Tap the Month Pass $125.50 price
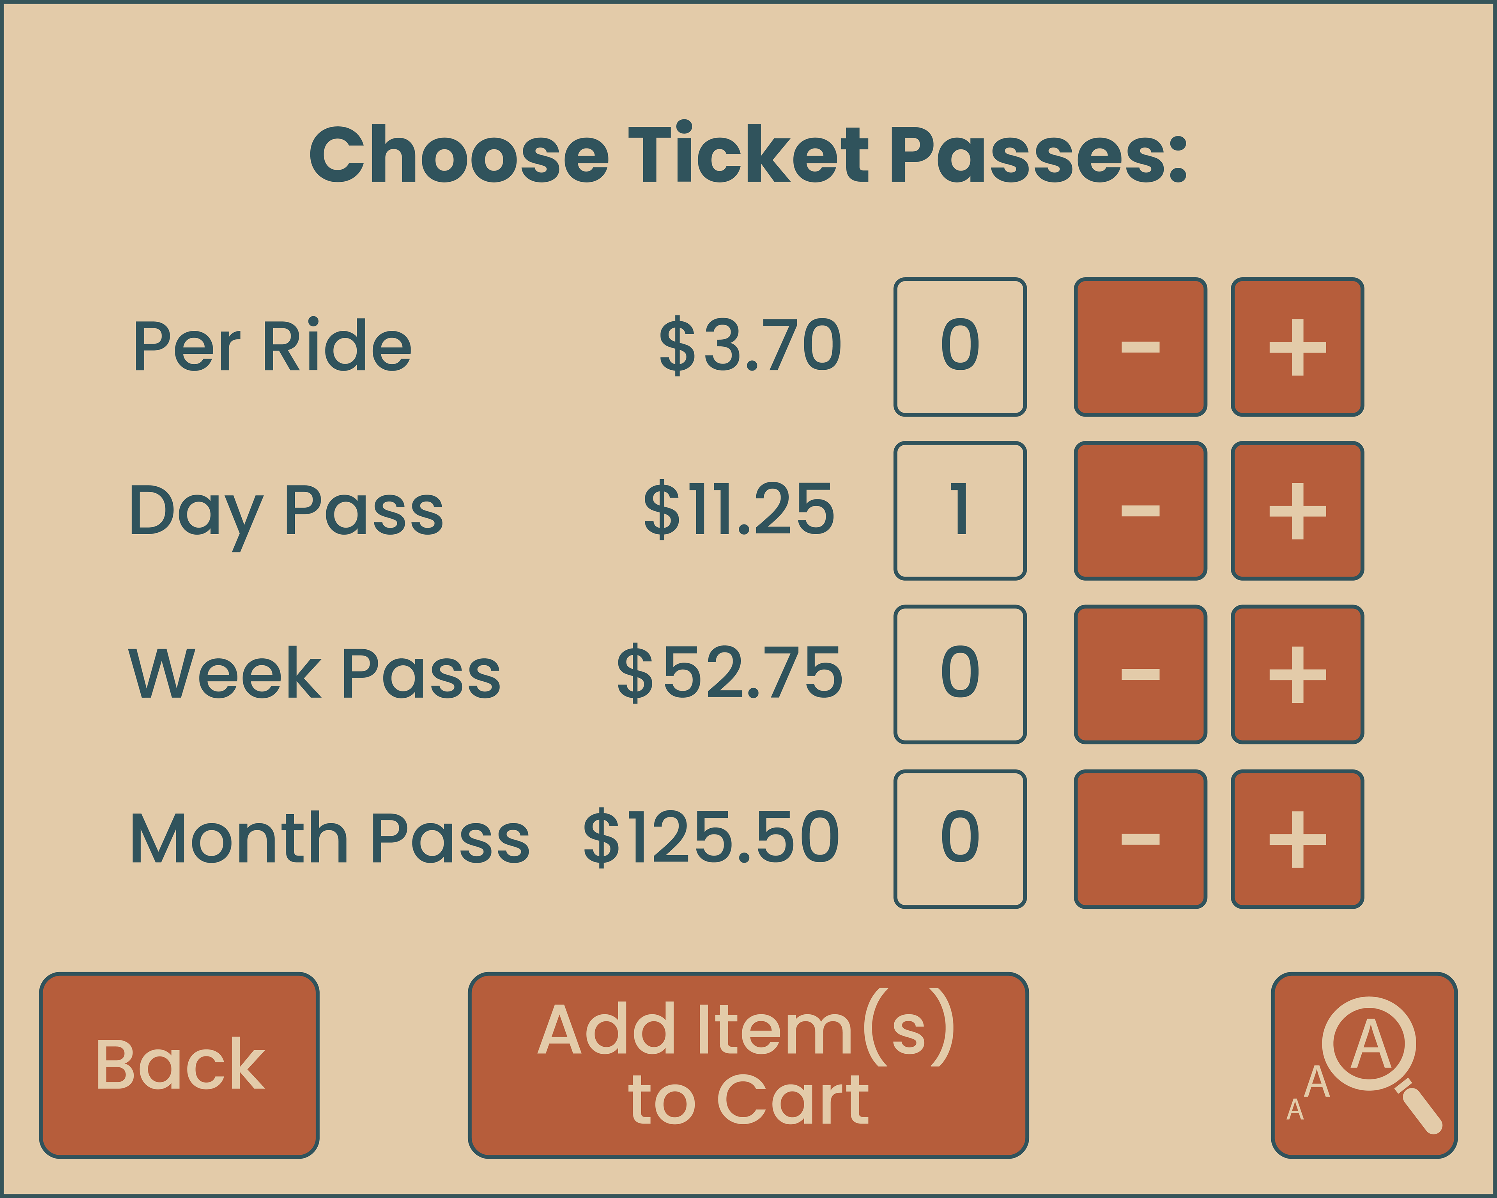Screen dimensions: 1497x1198 [711, 838]
